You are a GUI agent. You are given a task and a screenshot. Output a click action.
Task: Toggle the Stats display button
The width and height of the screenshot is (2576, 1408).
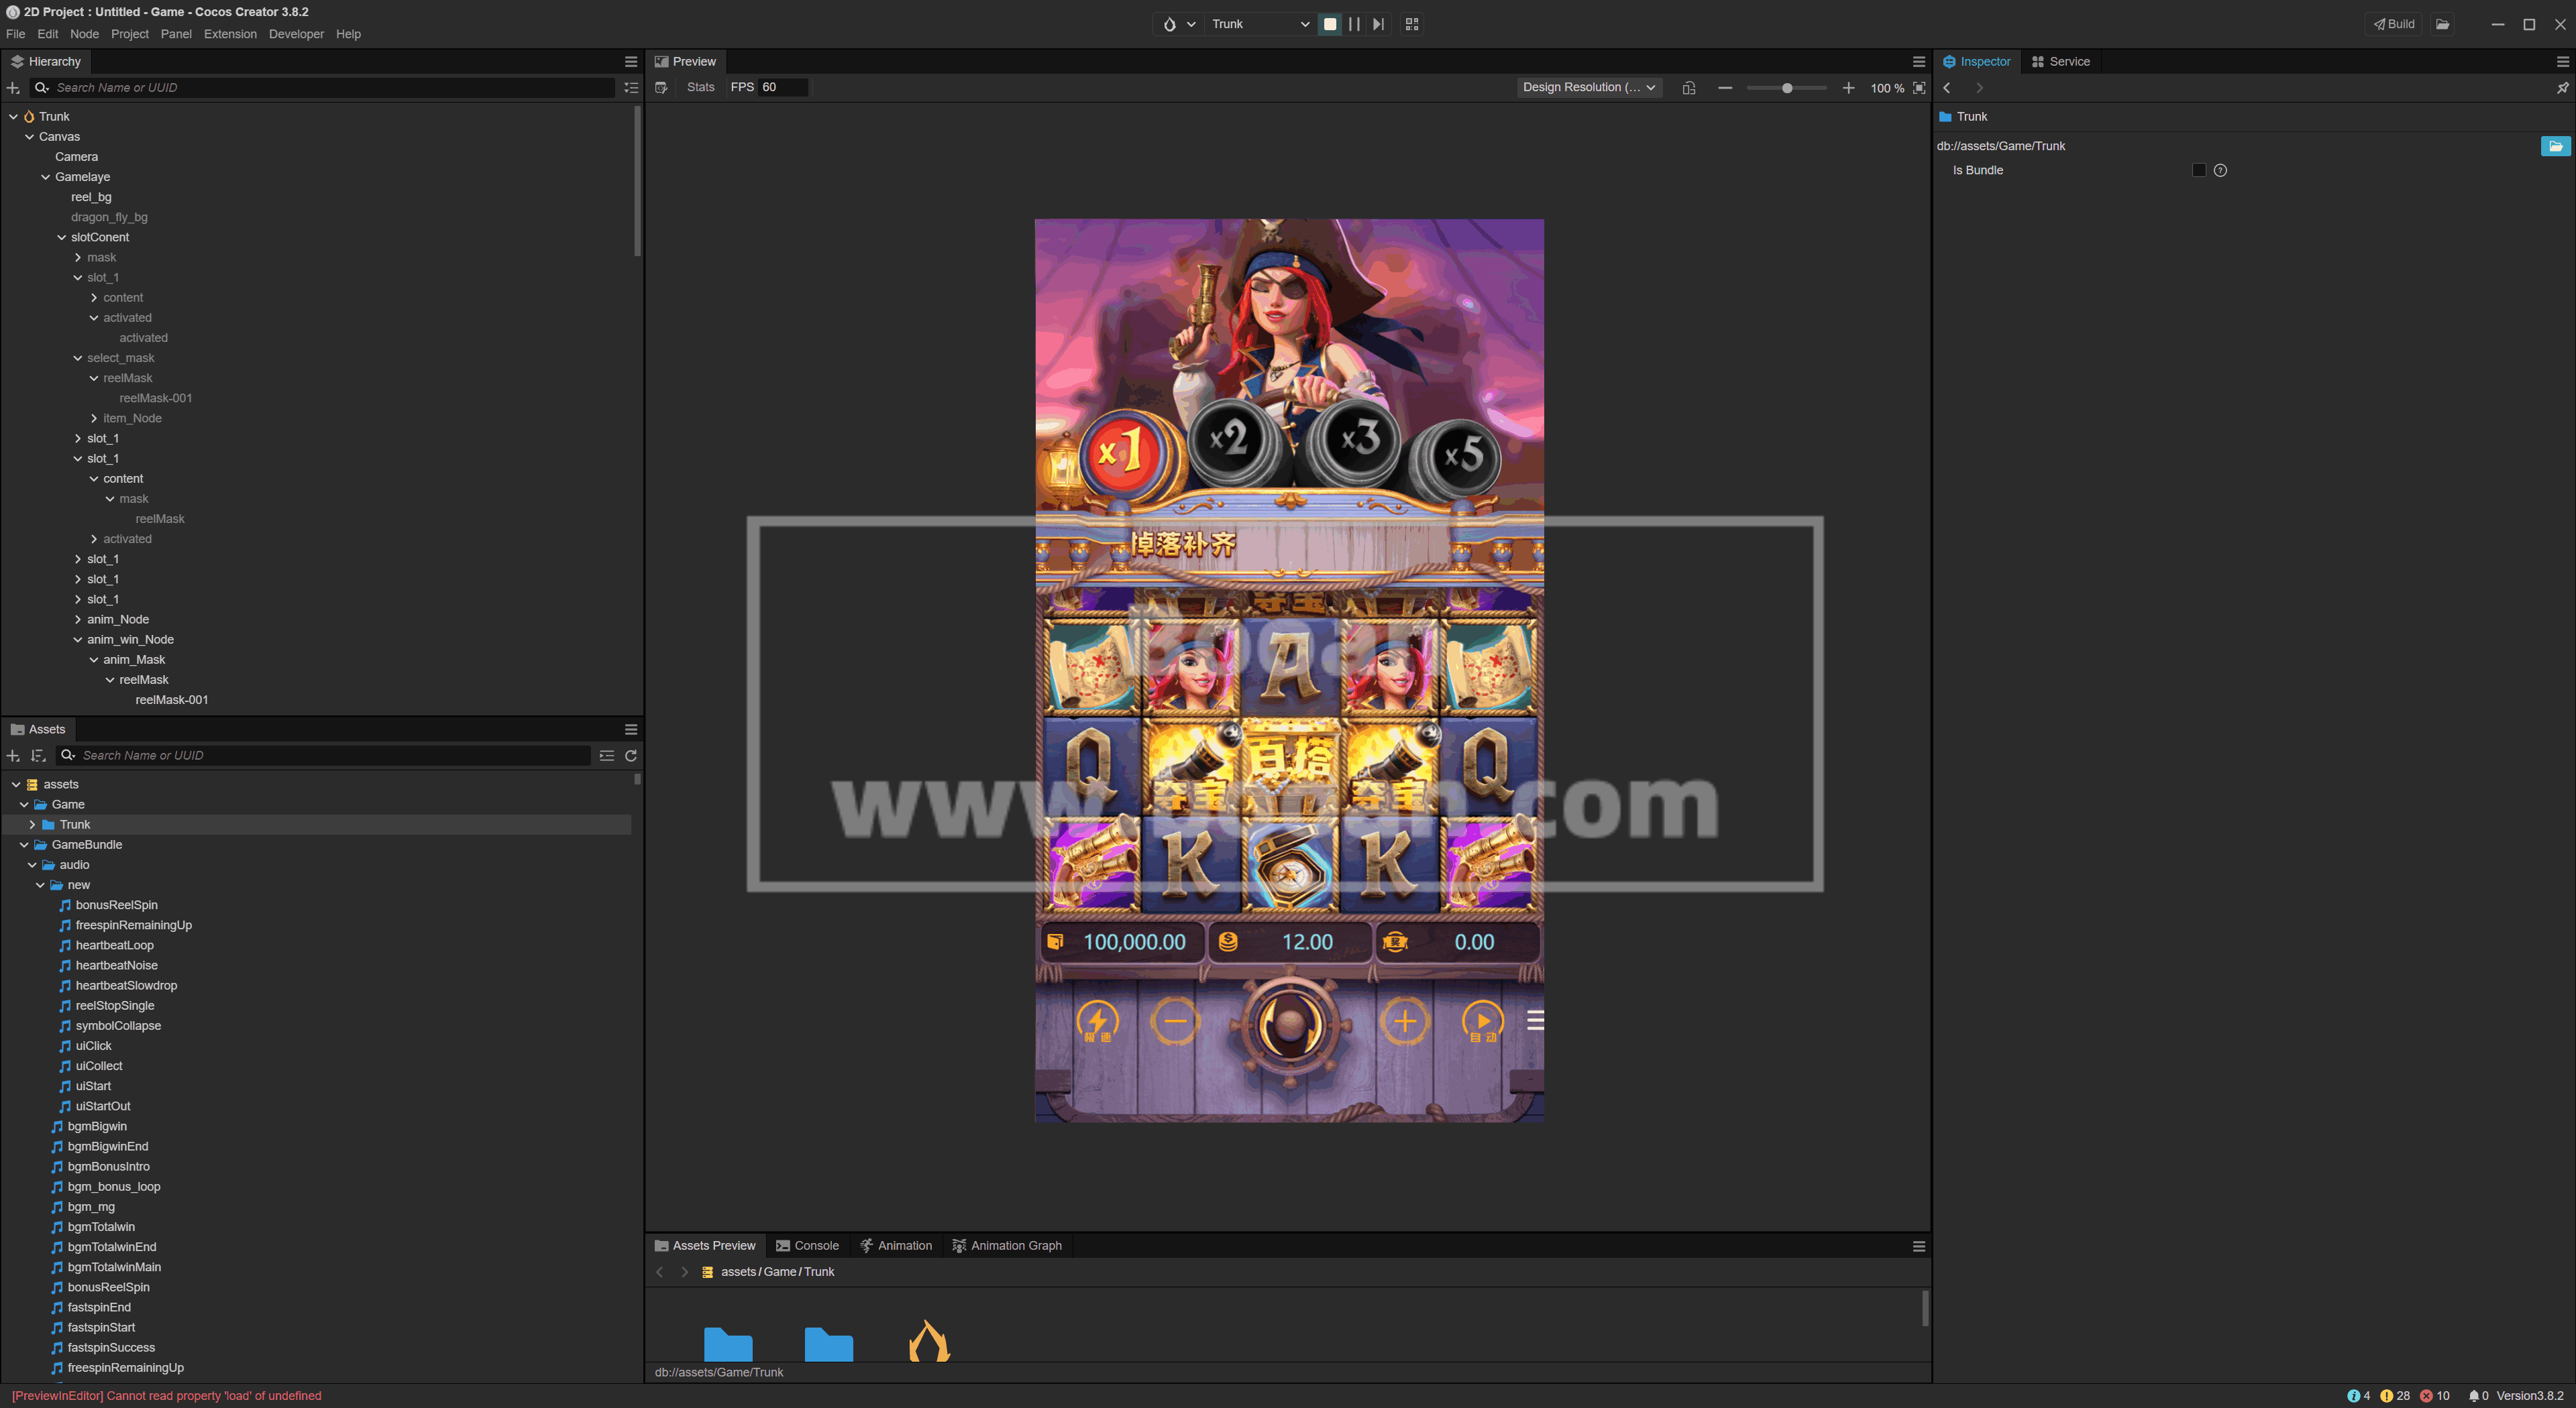[700, 88]
